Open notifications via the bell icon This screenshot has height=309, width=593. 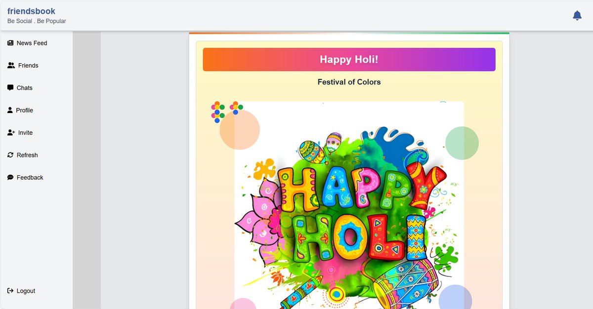[x=577, y=15]
